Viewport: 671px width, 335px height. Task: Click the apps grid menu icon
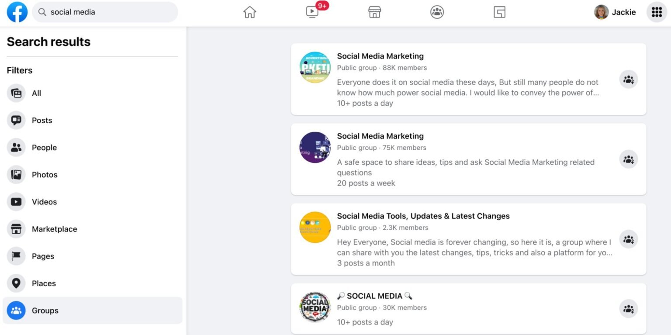point(656,12)
